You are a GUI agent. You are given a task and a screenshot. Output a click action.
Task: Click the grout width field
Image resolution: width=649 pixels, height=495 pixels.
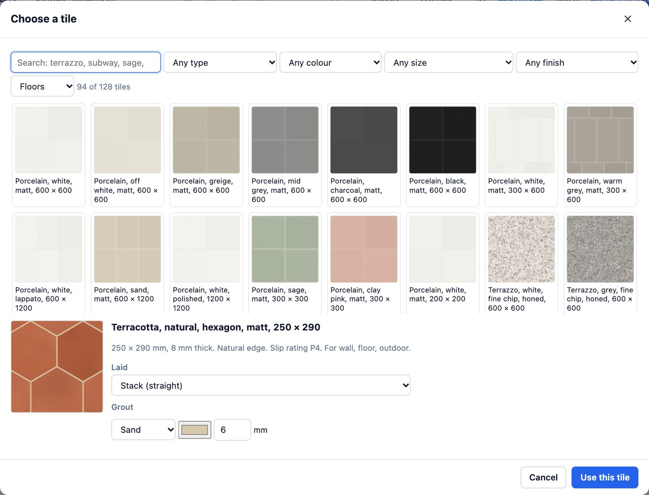click(x=232, y=429)
